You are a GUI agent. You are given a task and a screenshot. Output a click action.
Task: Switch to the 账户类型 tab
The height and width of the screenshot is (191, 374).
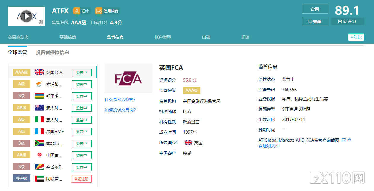[163, 37]
